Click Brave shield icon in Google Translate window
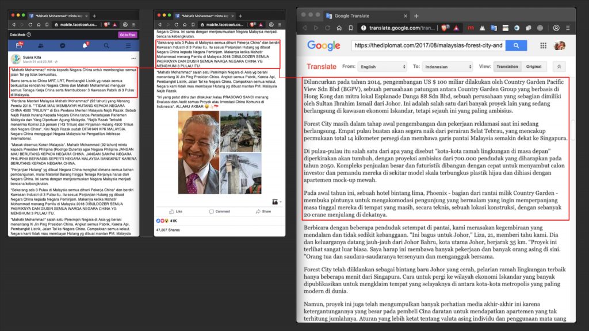The height and width of the screenshot is (331, 589). pyautogui.click(x=445, y=28)
